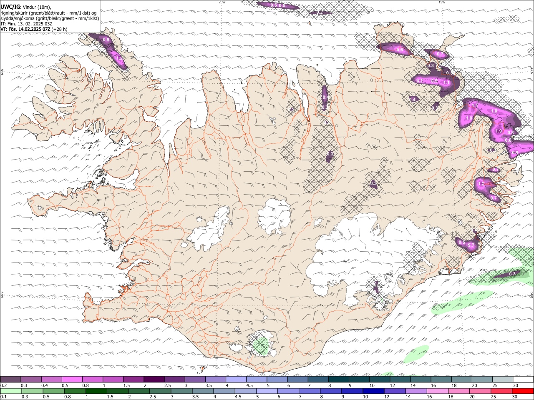Click the 'IT: Fim. 13. 02. 2025 03Z' line
534x400 pixels.
tap(26, 24)
